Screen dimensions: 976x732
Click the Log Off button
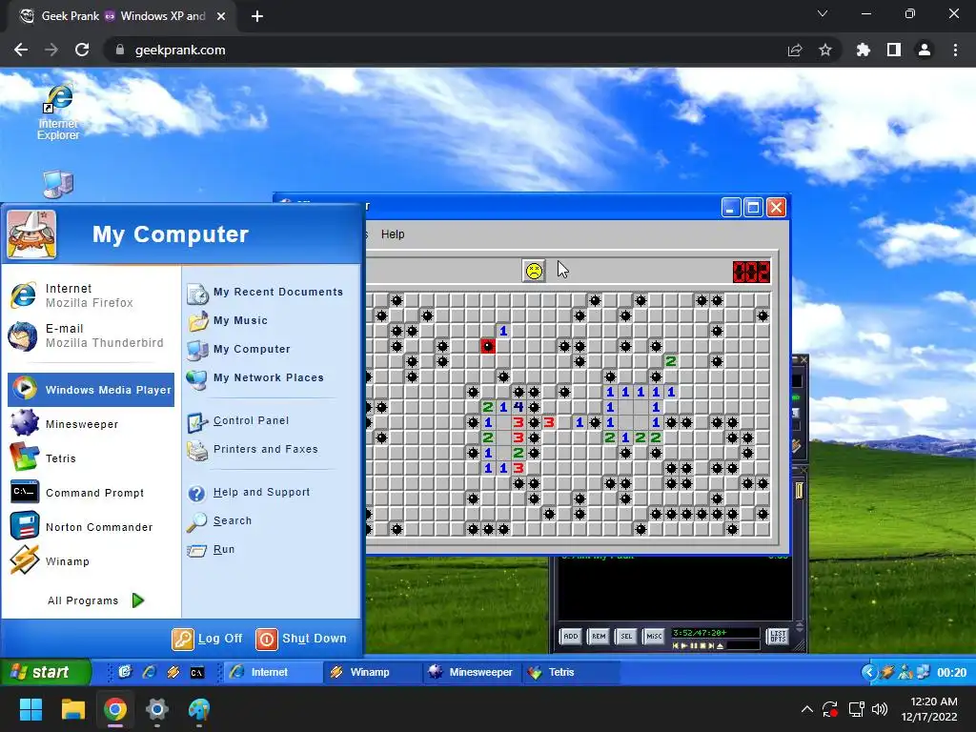pyautogui.click(x=207, y=639)
